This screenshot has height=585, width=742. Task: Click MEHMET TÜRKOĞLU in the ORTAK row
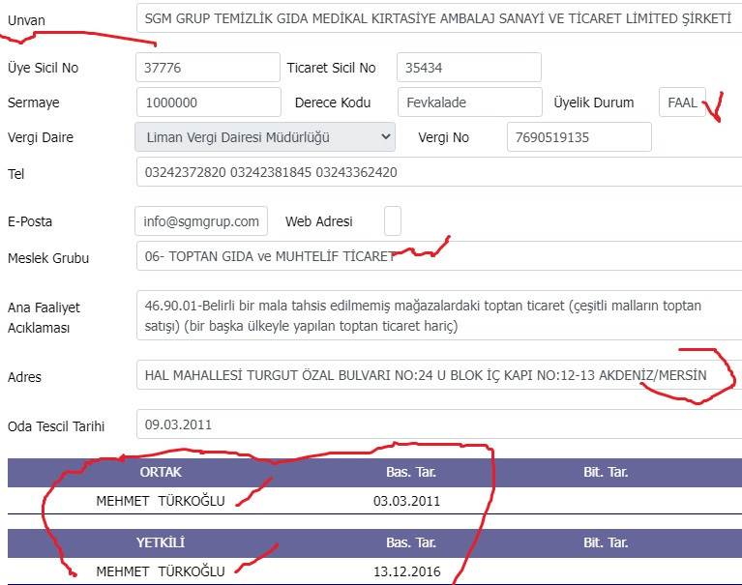[161, 501]
